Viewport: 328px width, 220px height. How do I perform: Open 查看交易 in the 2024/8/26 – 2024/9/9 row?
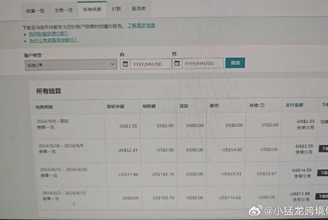(304, 152)
